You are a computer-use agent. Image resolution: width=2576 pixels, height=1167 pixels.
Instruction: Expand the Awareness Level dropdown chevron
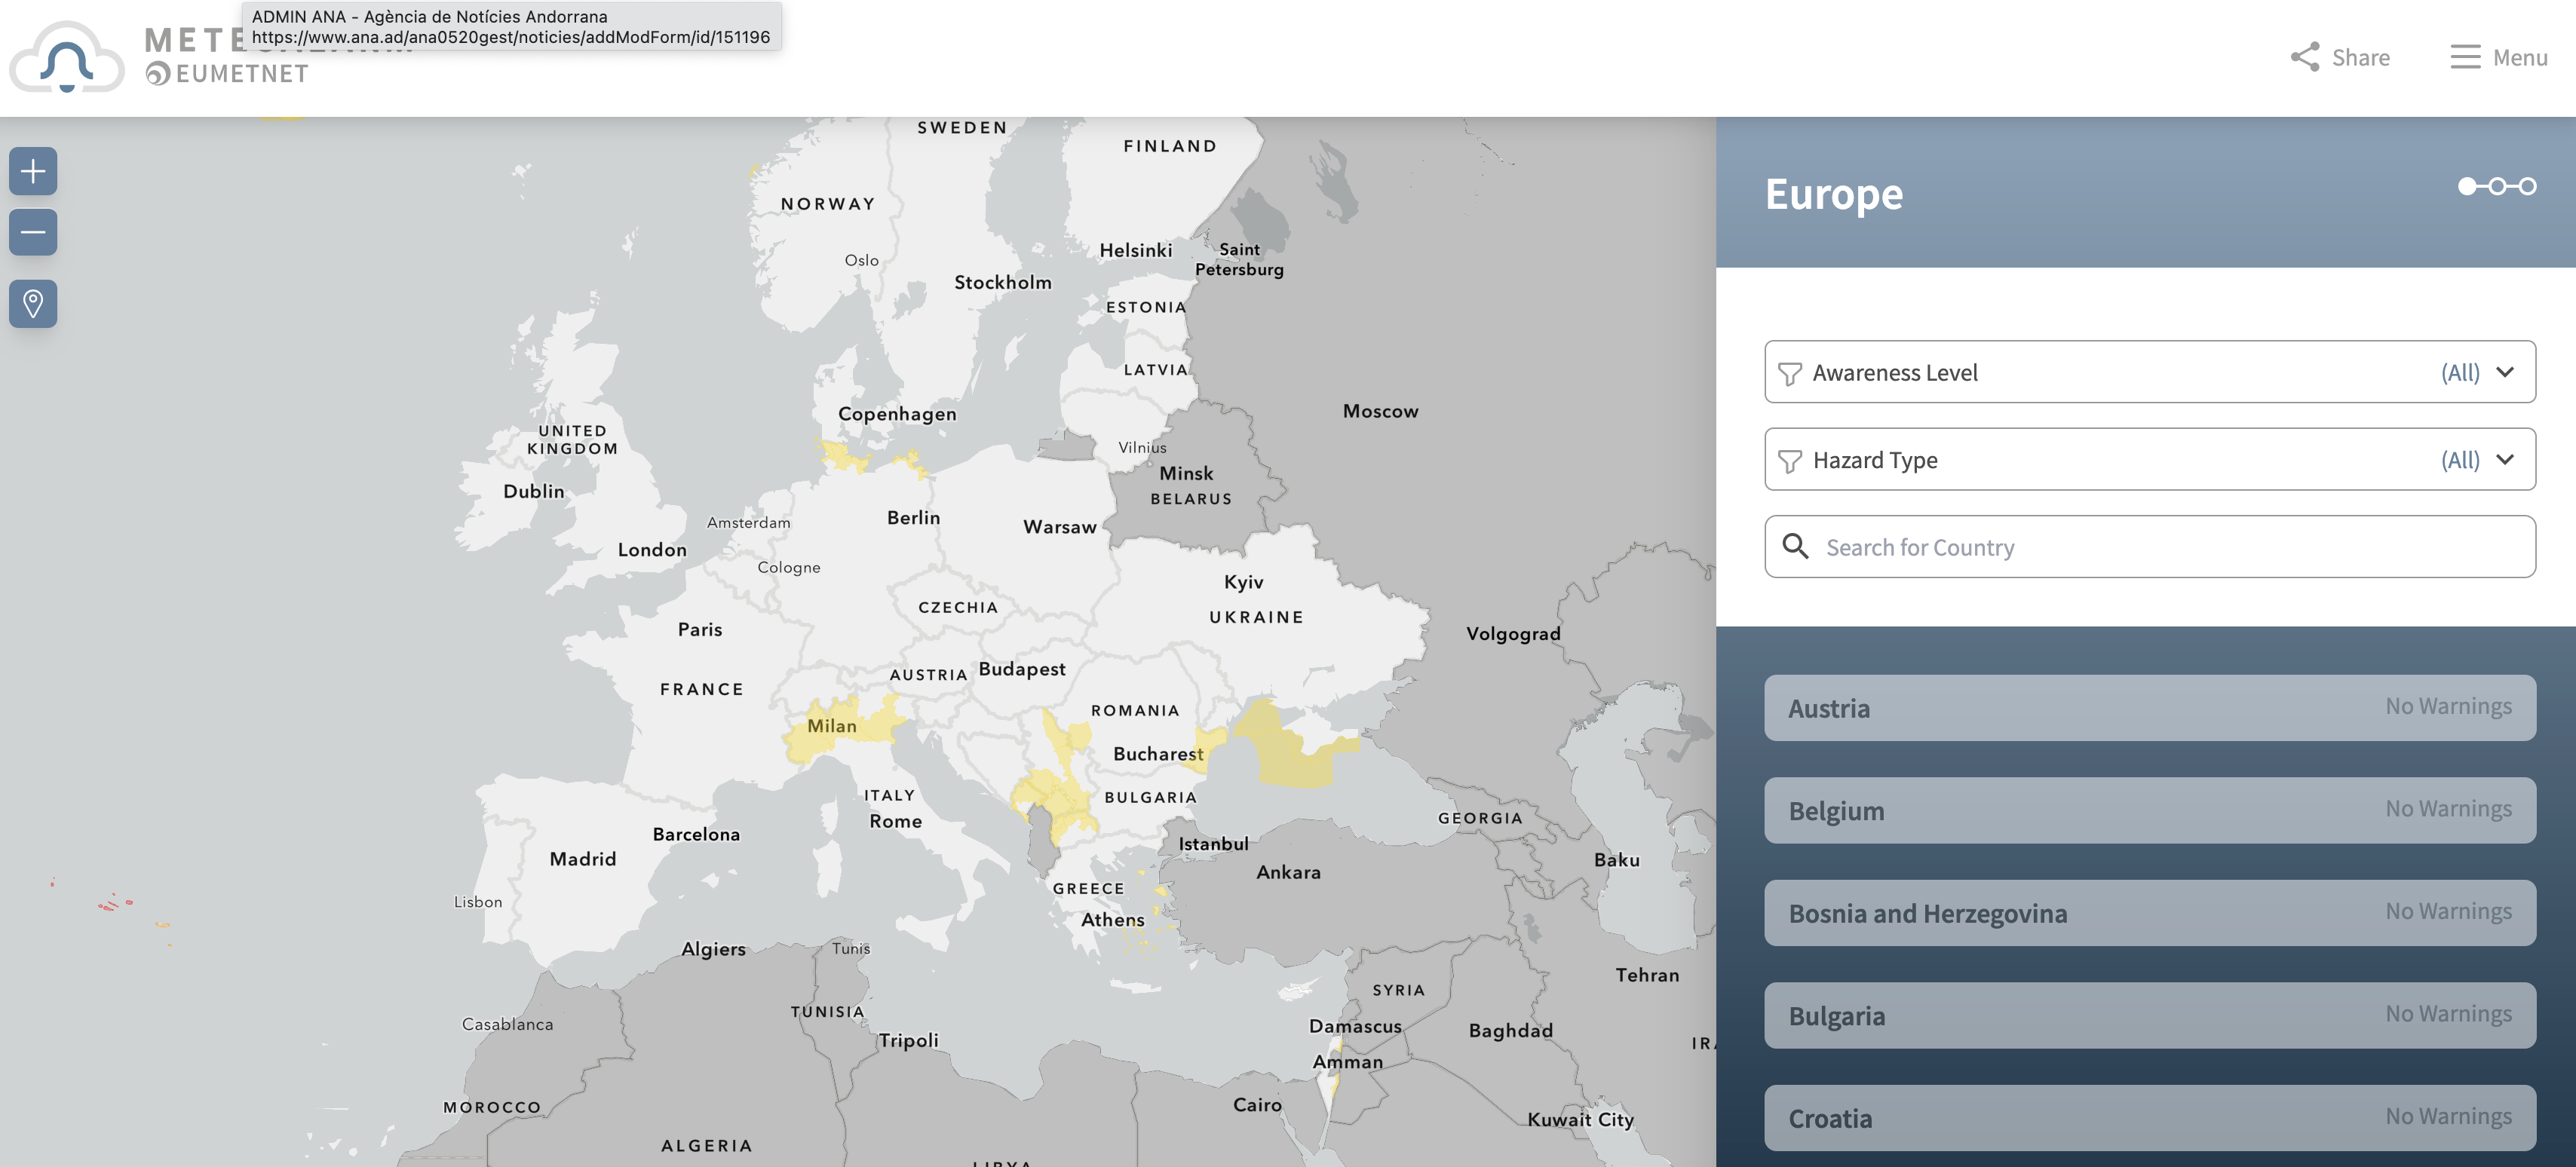click(x=2504, y=372)
